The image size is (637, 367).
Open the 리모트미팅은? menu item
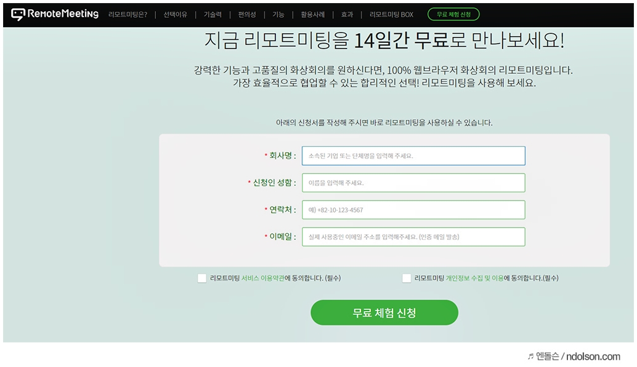pos(128,15)
